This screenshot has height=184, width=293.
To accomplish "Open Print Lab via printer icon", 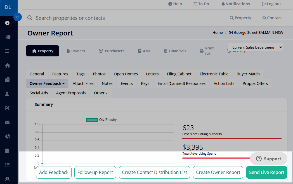I will click(202, 51).
